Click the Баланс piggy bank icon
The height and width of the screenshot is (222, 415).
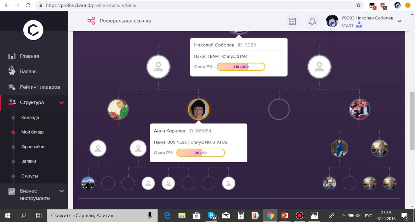(x=12, y=71)
